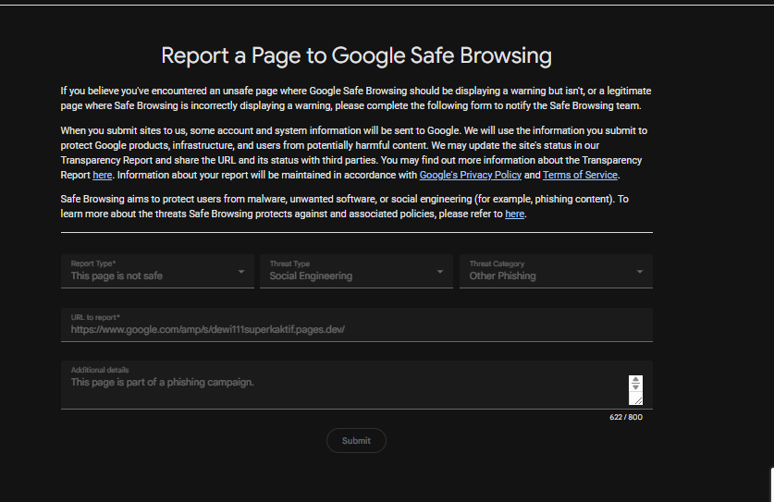
Task: Open the policies 'here' link
Action: click(514, 214)
